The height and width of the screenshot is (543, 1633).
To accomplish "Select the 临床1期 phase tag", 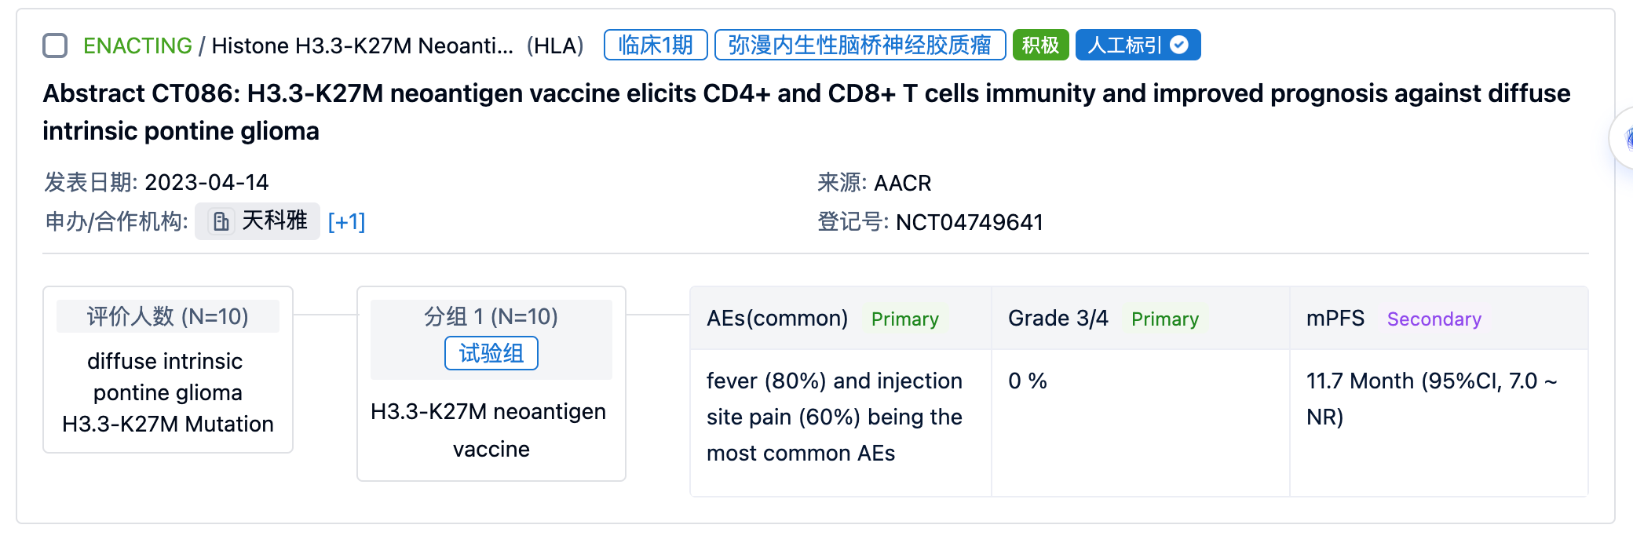I will pyautogui.click(x=656, y=45).
